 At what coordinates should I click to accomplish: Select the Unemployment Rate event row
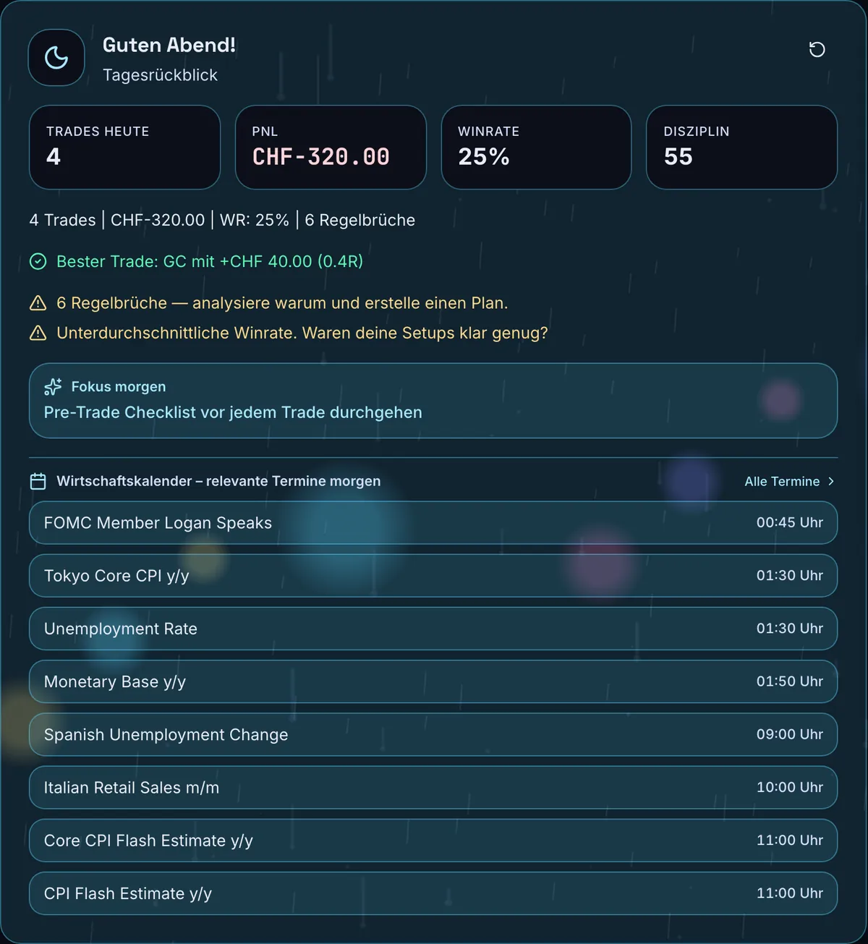point(433,629)
